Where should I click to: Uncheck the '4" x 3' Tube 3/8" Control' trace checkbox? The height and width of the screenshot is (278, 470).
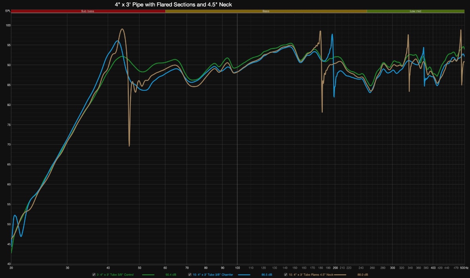point(94,274)
